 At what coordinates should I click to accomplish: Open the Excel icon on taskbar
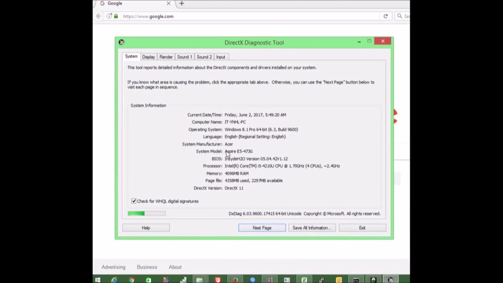coord(304,280)
